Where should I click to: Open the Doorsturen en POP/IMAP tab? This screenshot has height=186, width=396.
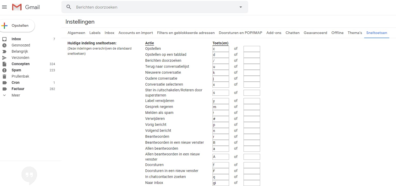[240, 33]
